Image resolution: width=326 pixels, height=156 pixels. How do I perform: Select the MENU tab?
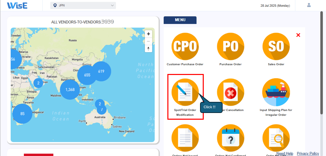pyautogui.click(x=180, y=20)
